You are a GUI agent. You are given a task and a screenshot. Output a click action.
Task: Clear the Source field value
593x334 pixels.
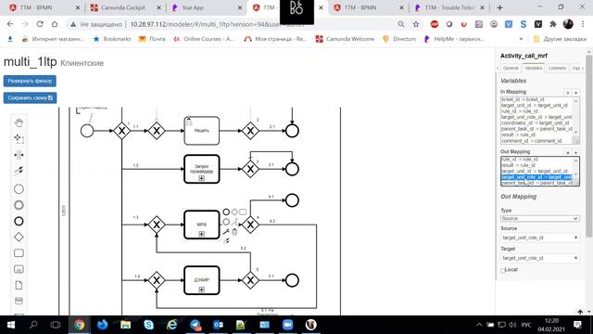tap(575, 238)
